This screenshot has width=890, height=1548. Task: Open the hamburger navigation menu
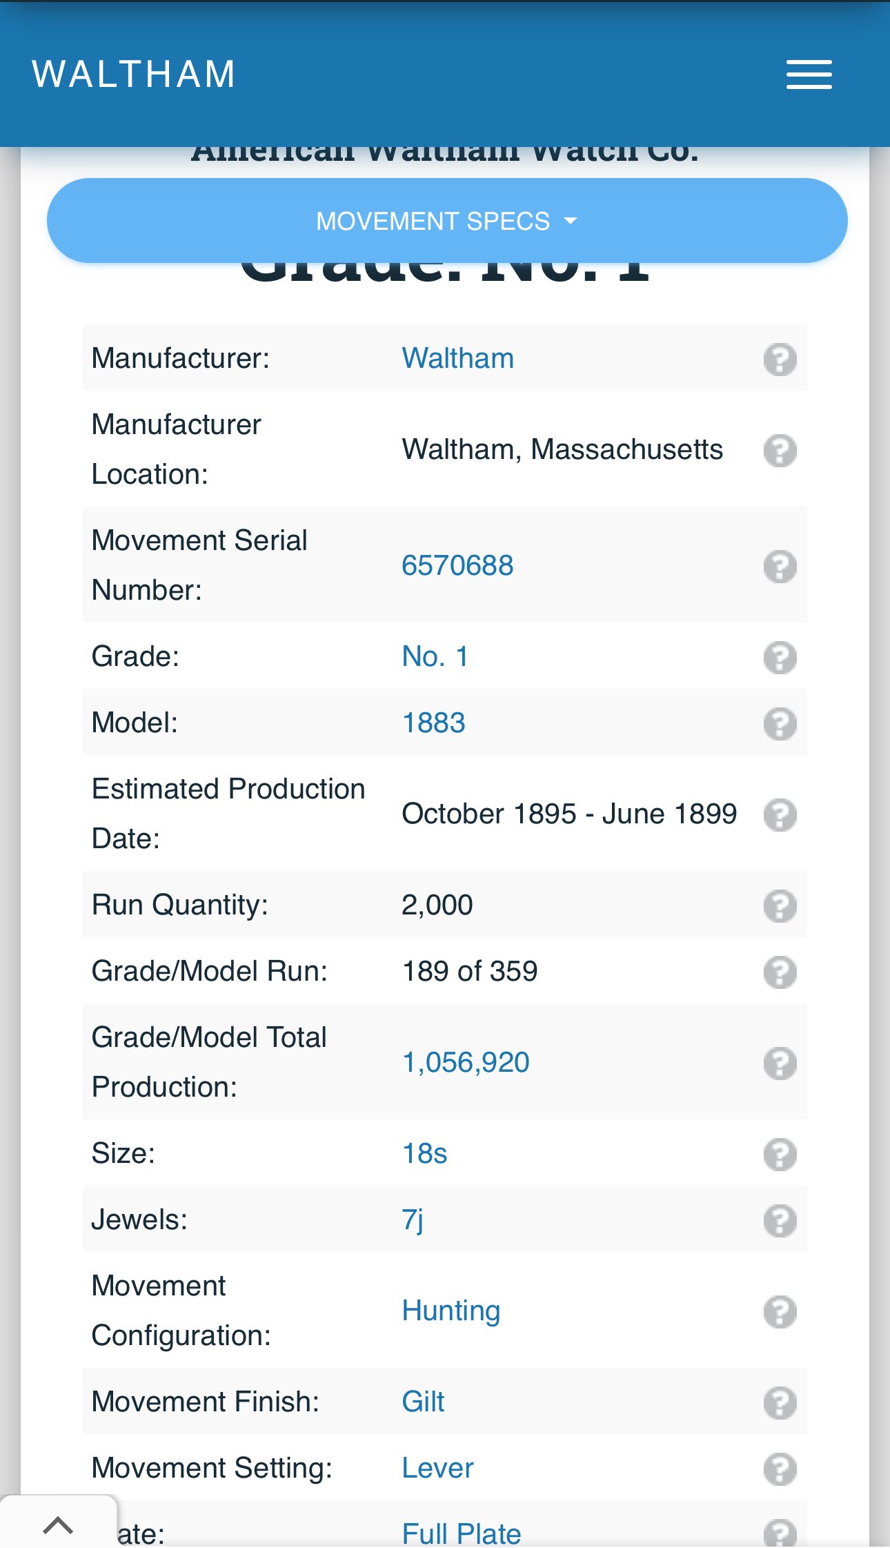pos(809,75)
